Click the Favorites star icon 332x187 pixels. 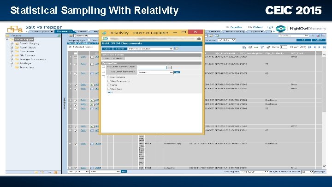click(x=227, y=27)
